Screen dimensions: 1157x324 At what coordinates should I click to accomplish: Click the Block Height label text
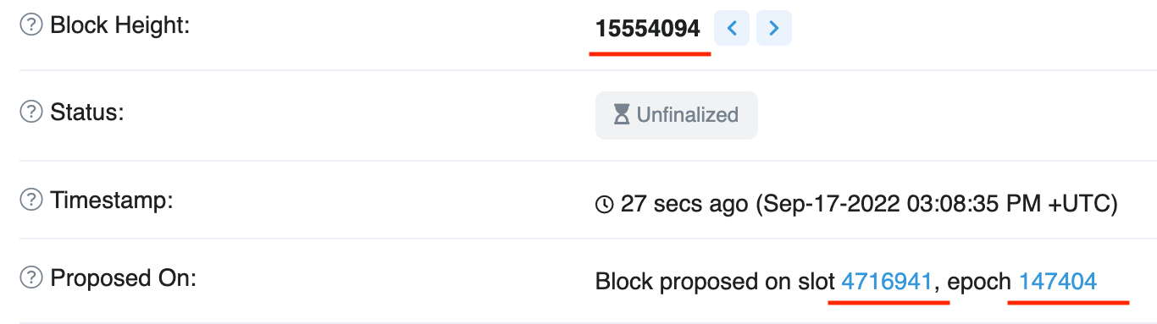coord(120,25)
